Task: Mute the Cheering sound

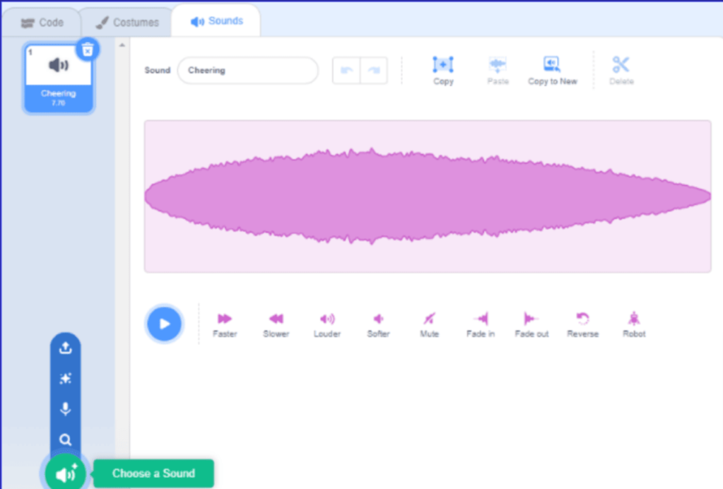Action: [x=429, y=323]
